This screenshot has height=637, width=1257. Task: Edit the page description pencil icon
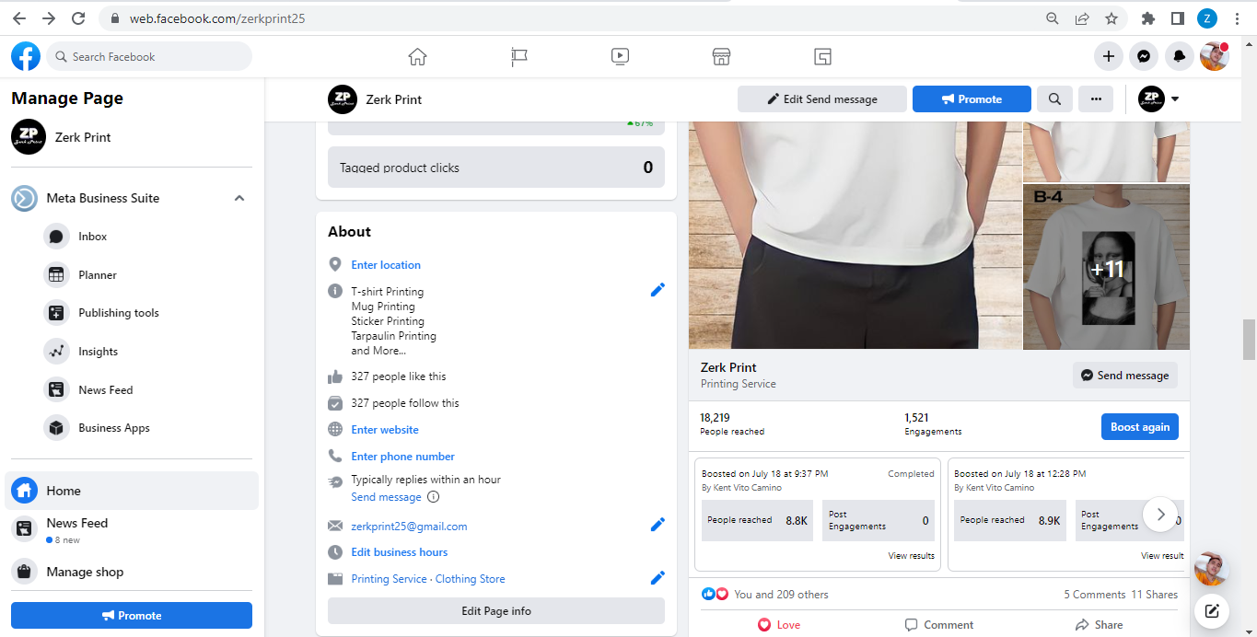[x=658, y=290]
